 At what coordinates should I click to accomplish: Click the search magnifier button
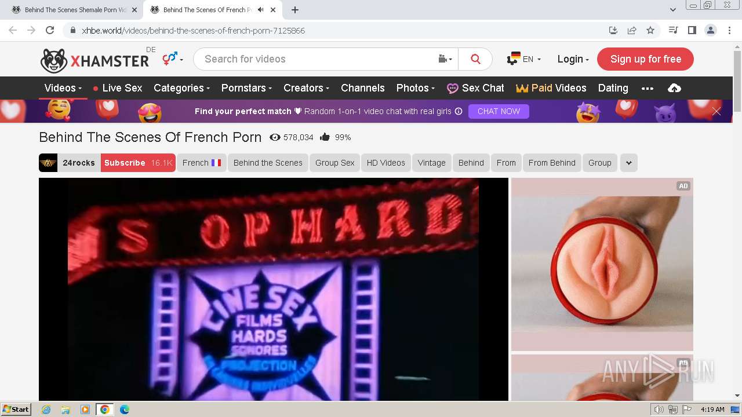475,59
